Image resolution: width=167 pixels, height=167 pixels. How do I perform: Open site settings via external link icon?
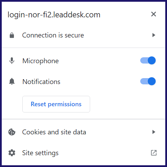[x=154, y=153]
